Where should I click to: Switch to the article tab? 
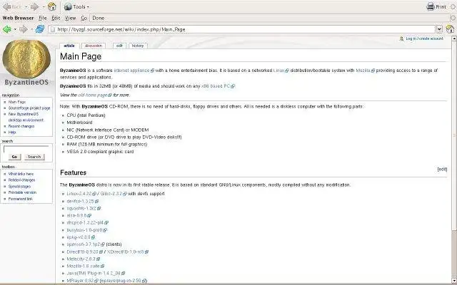69,46
